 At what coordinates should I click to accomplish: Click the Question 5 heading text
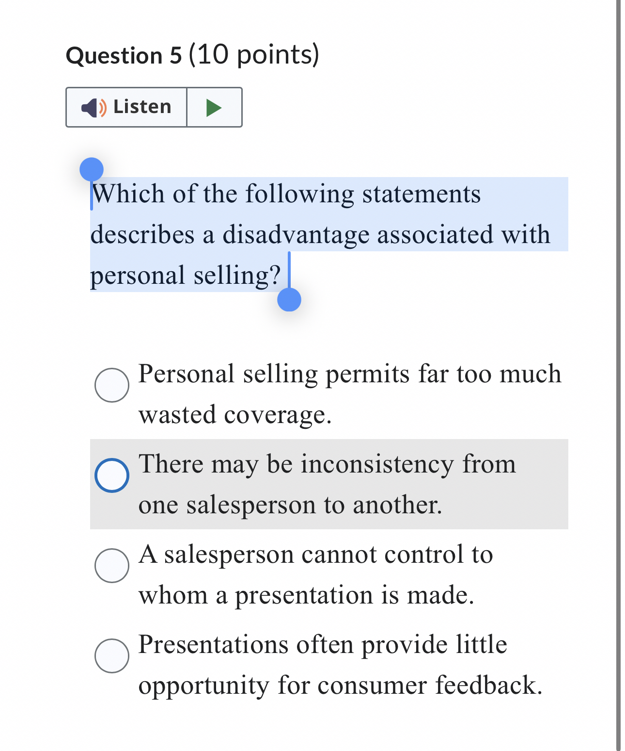[124, 55]
